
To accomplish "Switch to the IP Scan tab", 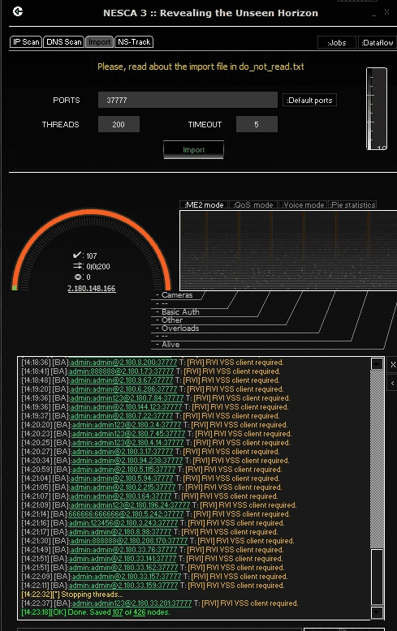I will pyautogui.click(x=26, y=42).
